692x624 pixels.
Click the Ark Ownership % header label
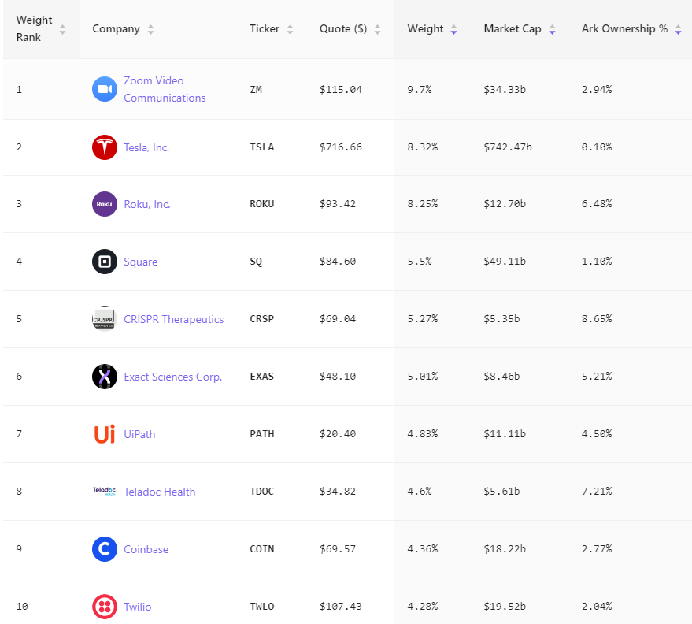pos(624,28)
